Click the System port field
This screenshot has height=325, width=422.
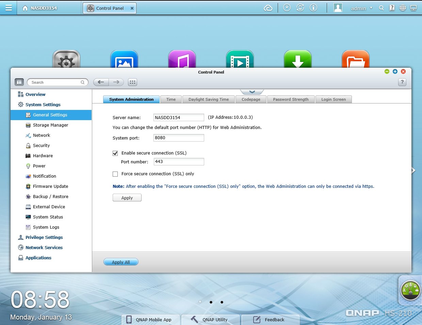179,138
